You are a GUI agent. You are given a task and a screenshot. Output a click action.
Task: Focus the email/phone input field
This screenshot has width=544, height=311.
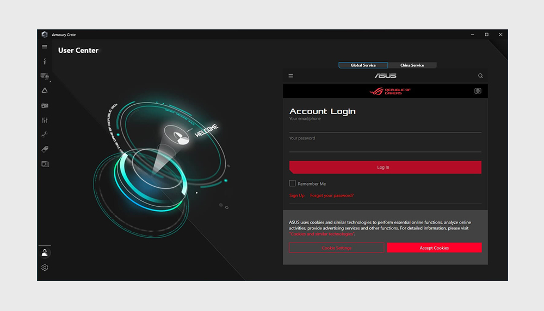pyautogui.click(x=385, y=127)
